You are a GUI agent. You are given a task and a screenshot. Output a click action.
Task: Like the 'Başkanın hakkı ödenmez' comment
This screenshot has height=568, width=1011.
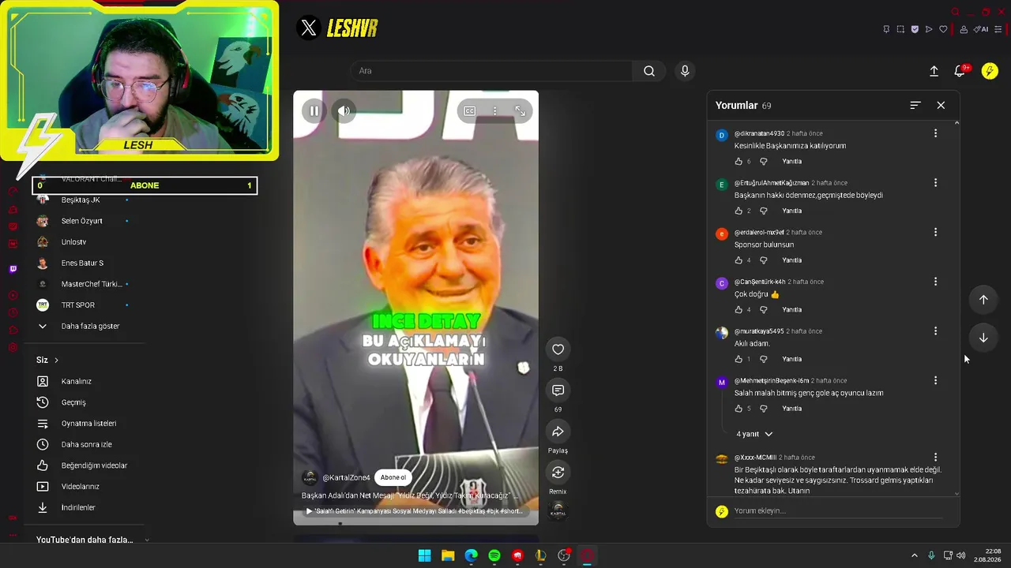click(739, 211)
